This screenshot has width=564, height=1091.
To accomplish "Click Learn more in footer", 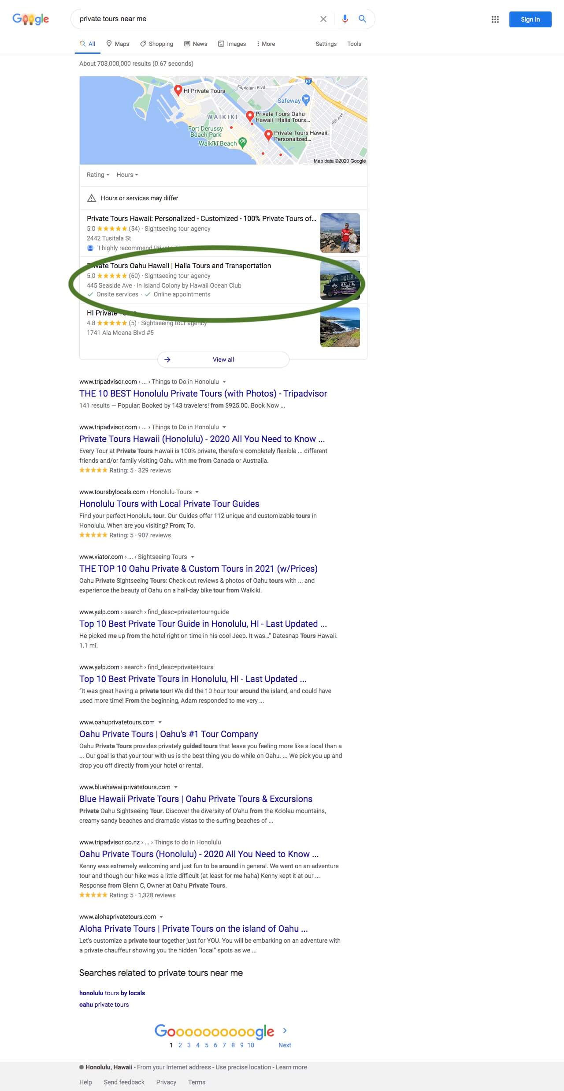I will click(x=291, y=1067).
